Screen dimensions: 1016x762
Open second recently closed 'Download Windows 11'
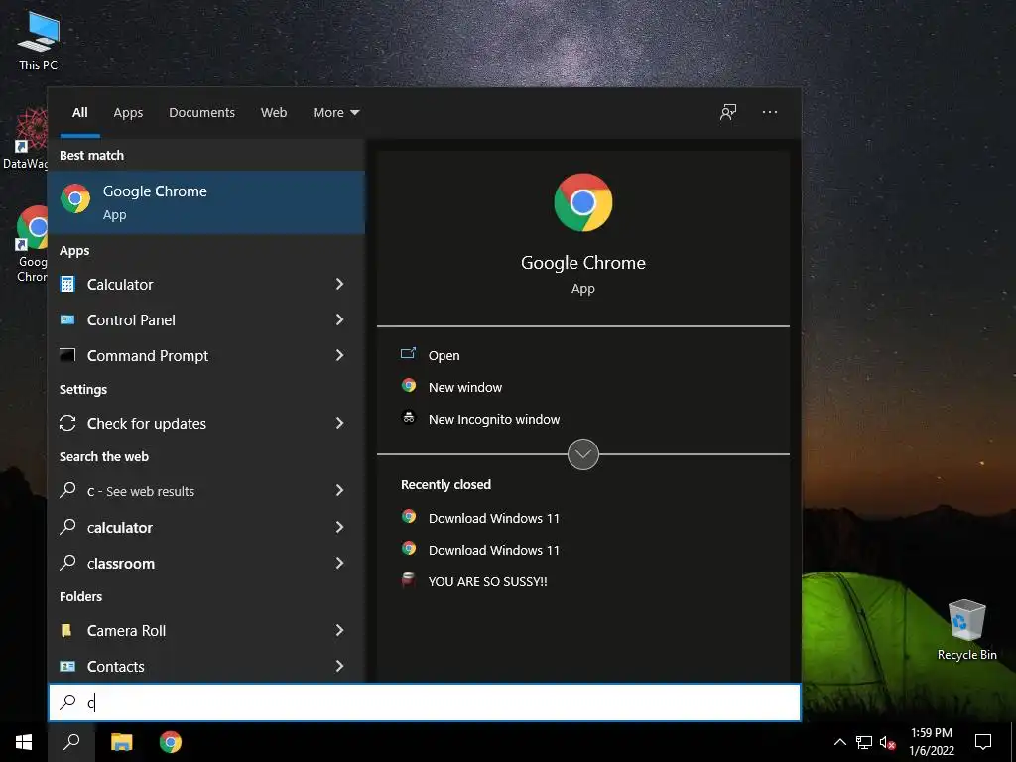[494, 550]
